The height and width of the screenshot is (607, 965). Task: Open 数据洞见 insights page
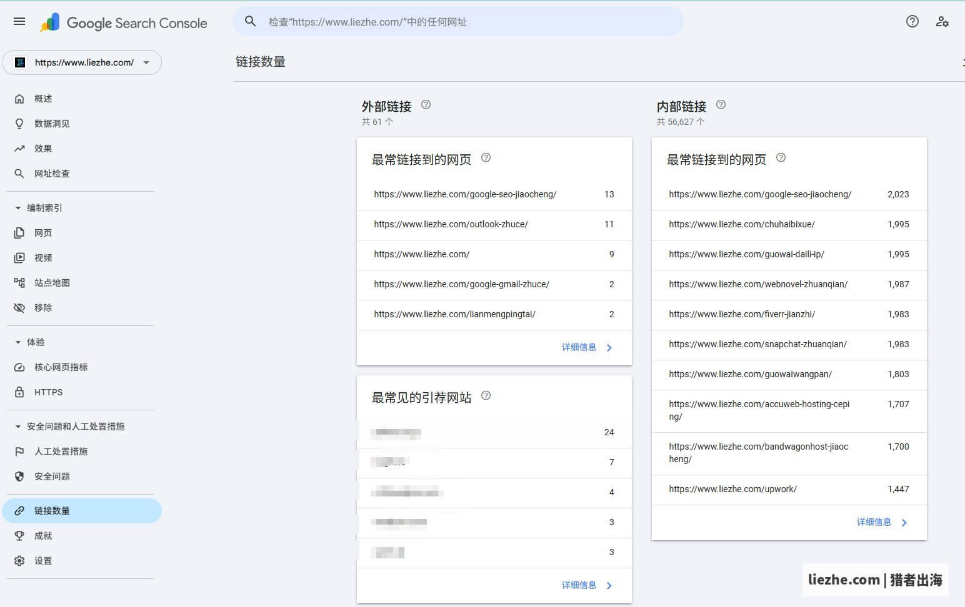(x=82, y=124)
